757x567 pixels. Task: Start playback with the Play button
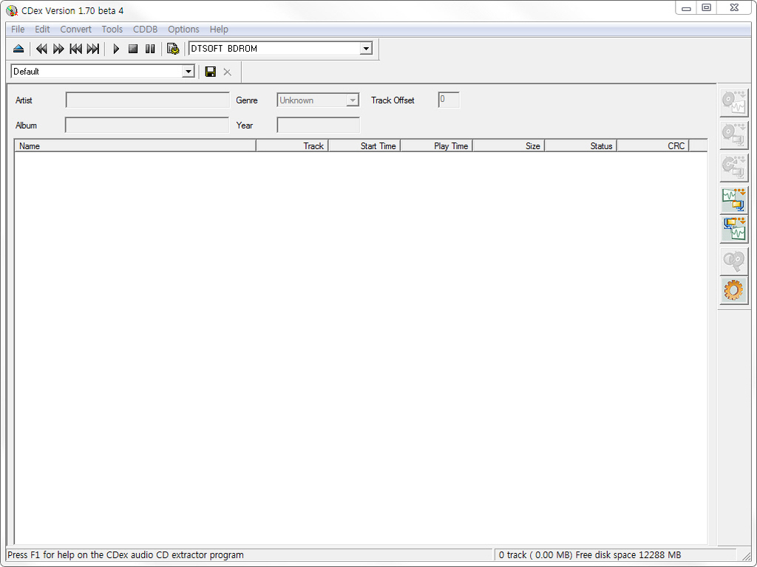pyautogui.click(x=116, y=49)
